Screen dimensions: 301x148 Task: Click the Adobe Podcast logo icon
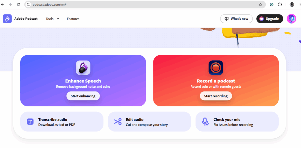coord(7,19)
